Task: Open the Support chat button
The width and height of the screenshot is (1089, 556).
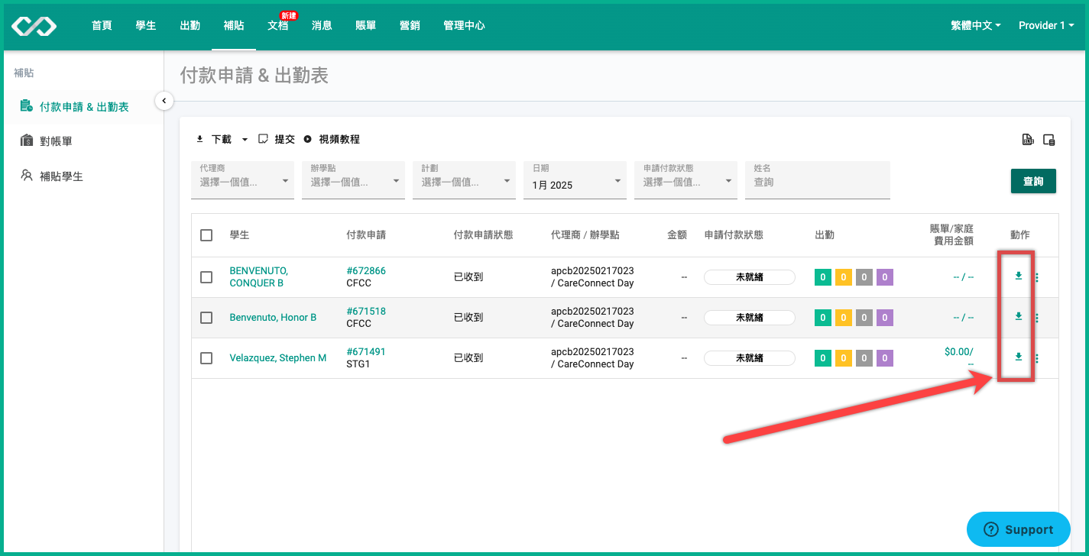Action: pos(1019,529)
